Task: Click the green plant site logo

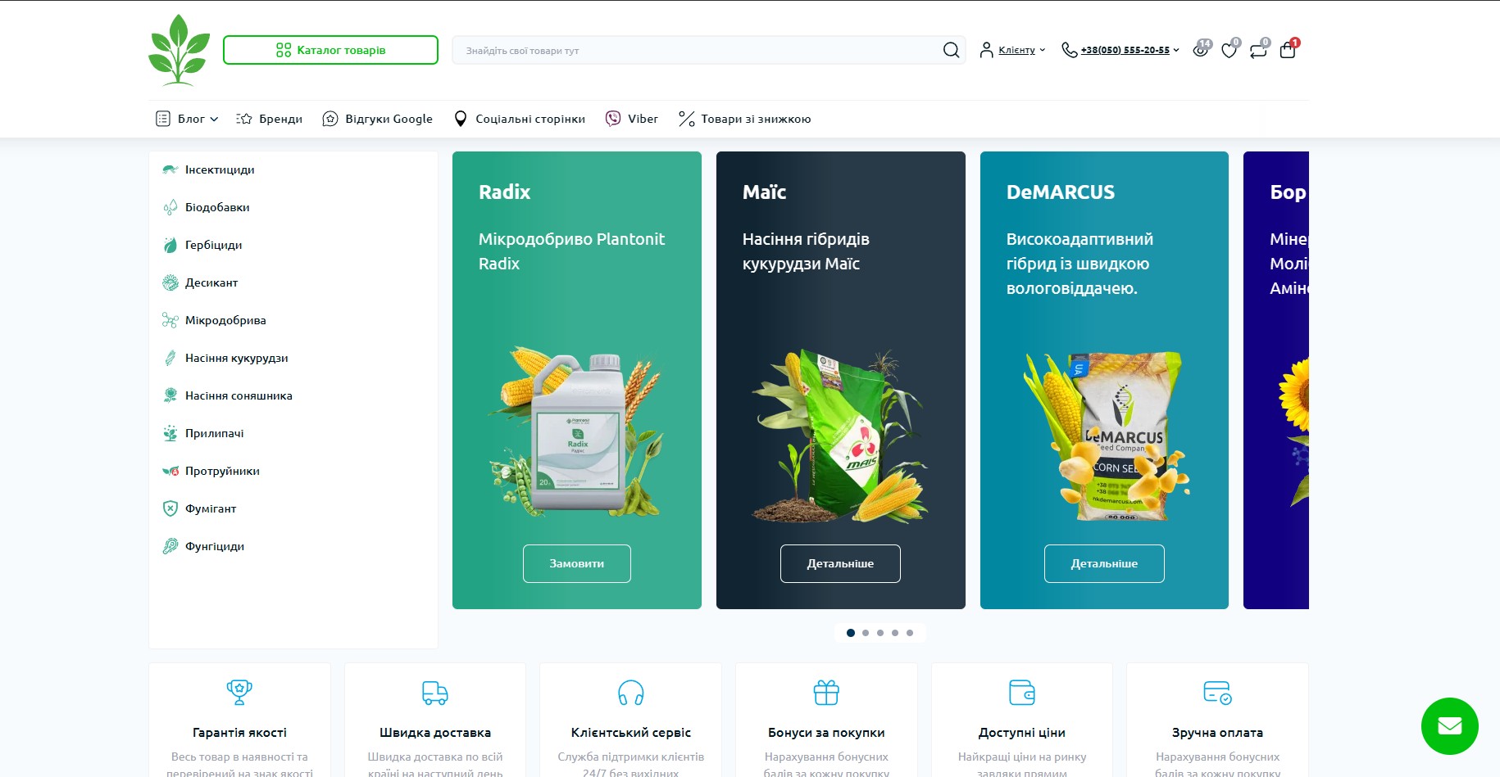Action: pos(179,50)
